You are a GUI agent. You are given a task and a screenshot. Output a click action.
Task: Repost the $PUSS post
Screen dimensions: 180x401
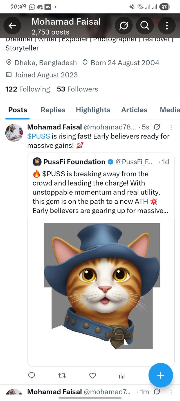coord(62,375)
